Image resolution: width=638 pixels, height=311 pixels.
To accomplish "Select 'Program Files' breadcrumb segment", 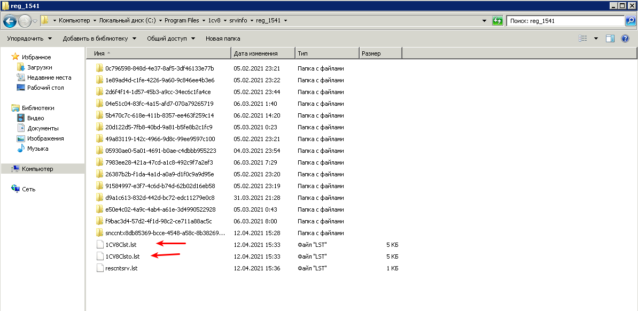I will point(182,20).
